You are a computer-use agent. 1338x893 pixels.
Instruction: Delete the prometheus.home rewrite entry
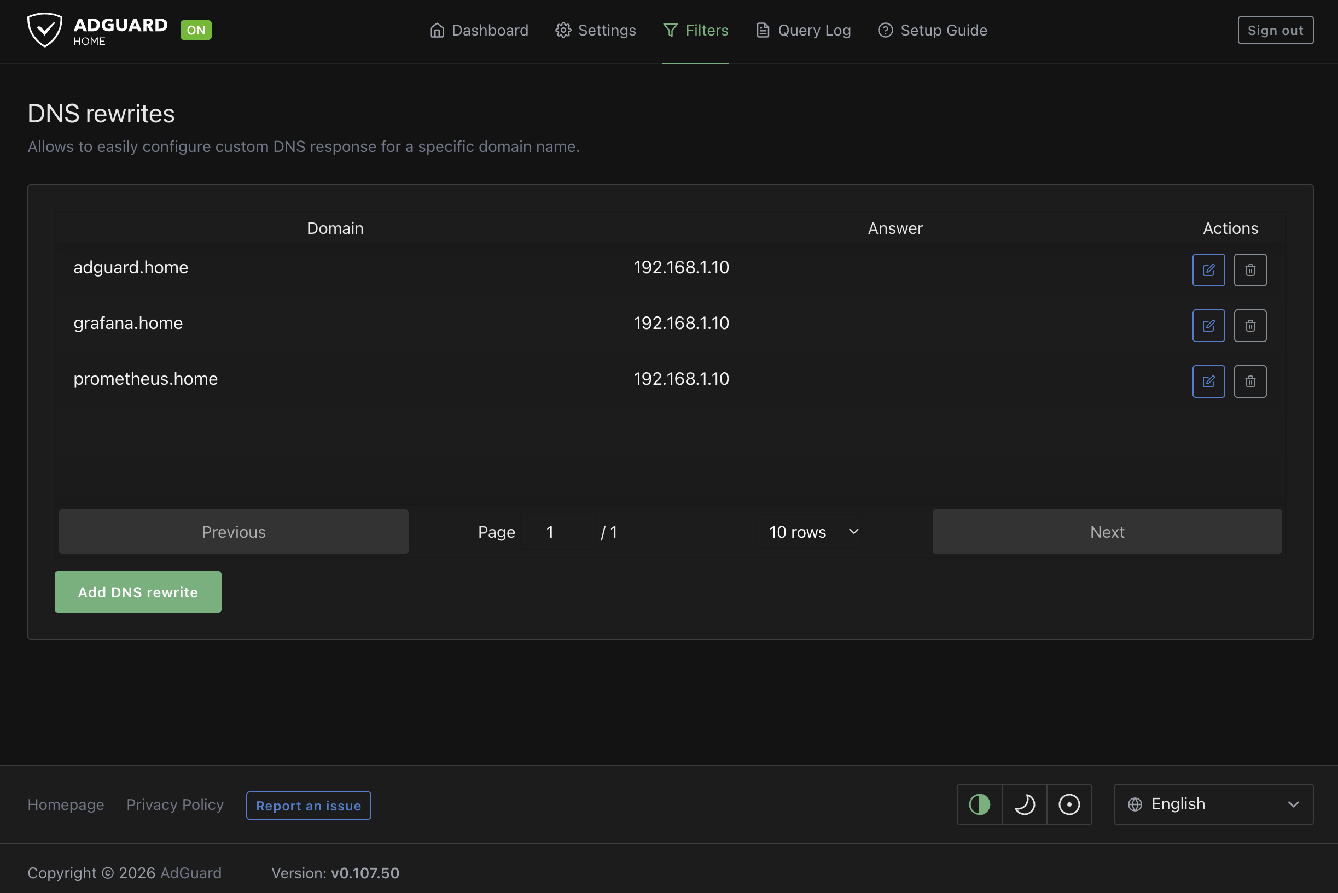point(1249,381)
